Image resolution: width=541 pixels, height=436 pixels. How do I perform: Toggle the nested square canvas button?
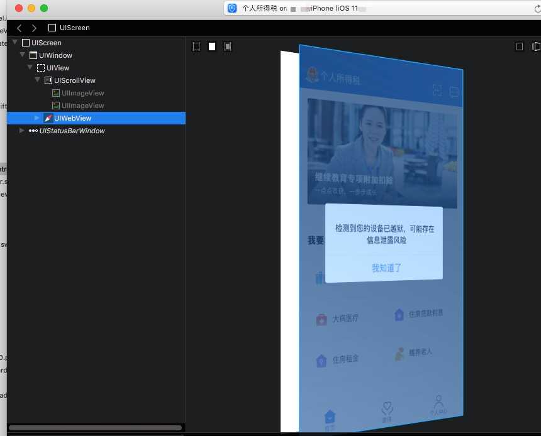coord(228,46)
